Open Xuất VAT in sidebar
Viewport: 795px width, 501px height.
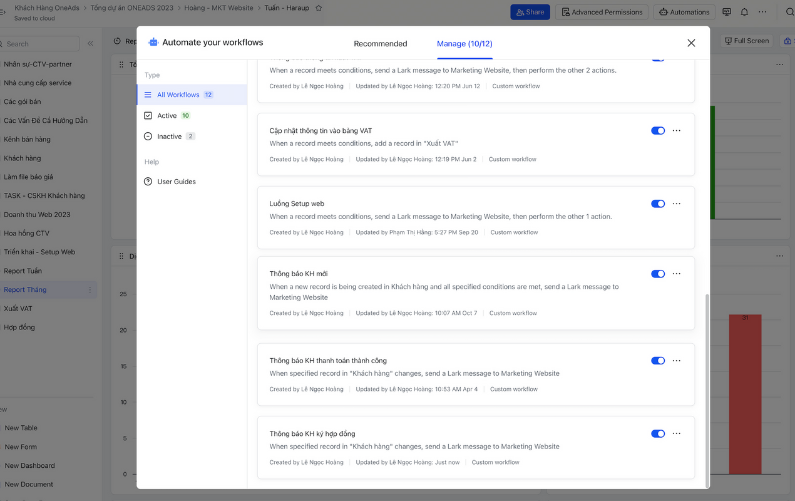tap(18, 308)
